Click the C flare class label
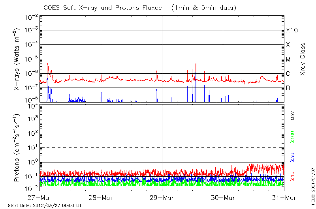 click(x=288, y=74)
